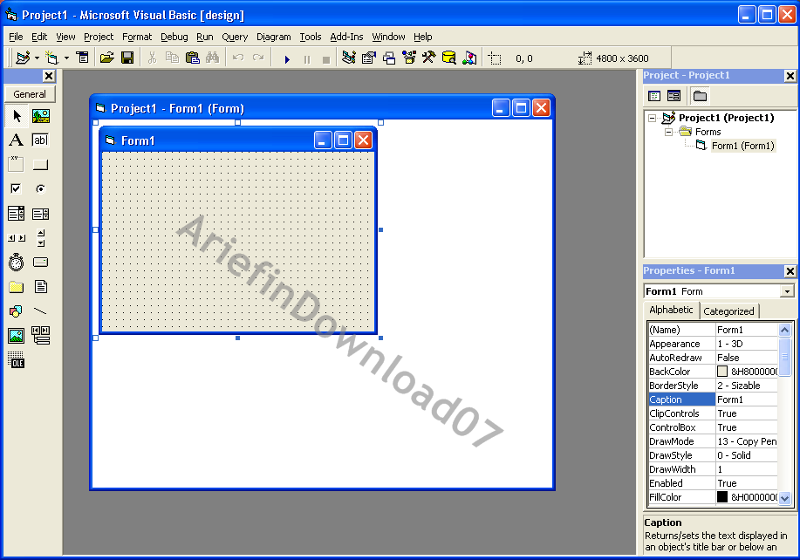Open the Debug menu
This screenshot has height=560, width=800.
point(174,37)
